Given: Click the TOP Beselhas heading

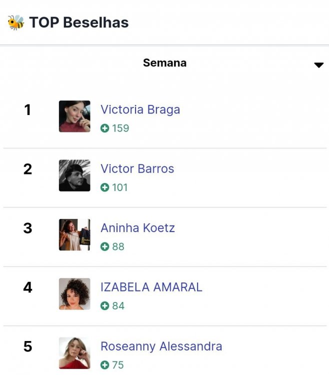Looking at the screenshot, I should [78, 22].
